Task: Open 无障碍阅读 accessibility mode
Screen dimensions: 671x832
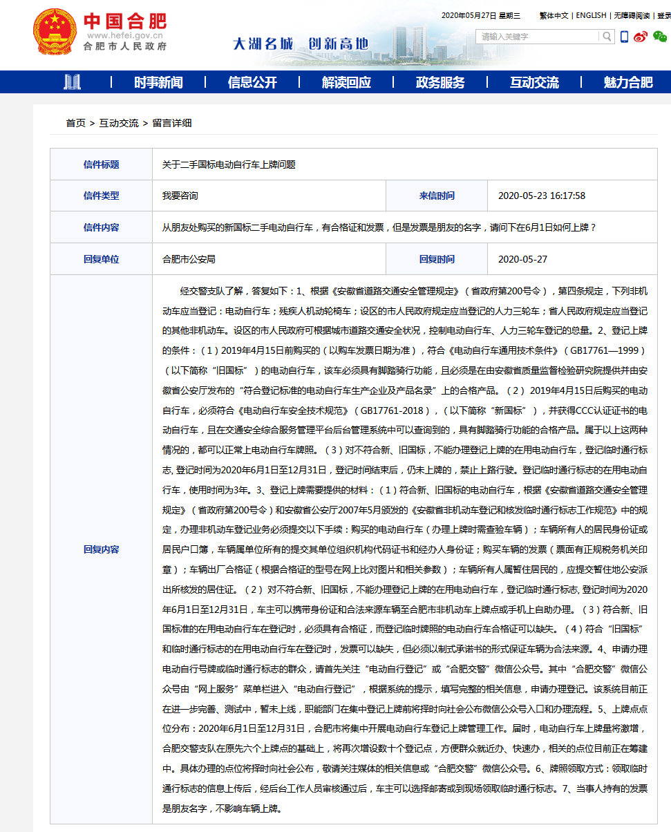Action: [x=632, y=15]
